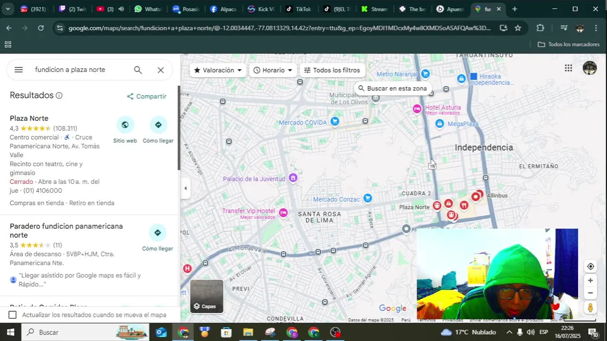The height and width of the screenshot is (341, 607).
Task: Reload the page
Action: coord(41,28)
